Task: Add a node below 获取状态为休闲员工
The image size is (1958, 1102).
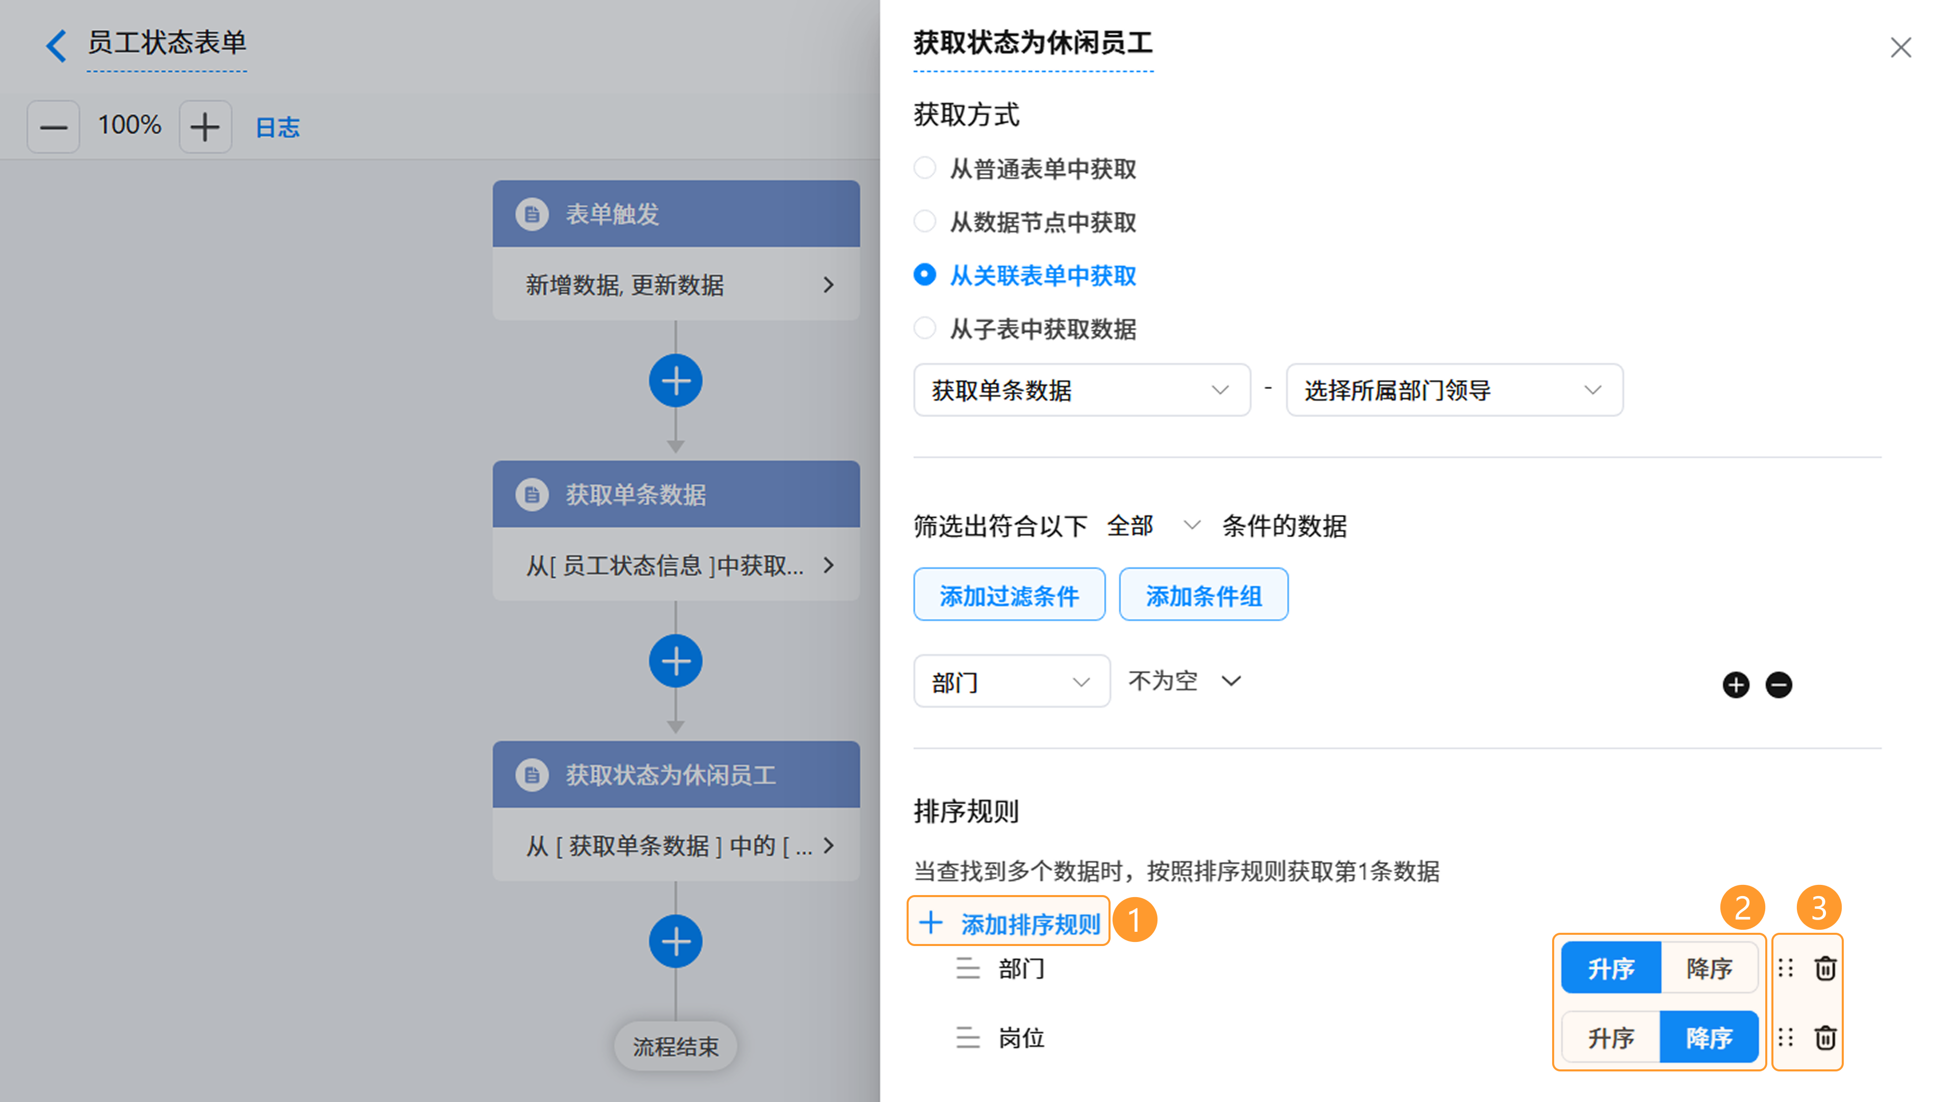Action: coord(676,941)
